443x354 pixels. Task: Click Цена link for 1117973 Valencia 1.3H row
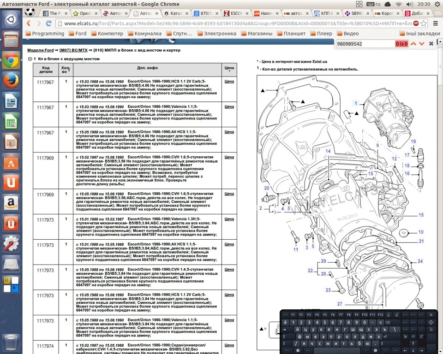(x=229, y=219)
